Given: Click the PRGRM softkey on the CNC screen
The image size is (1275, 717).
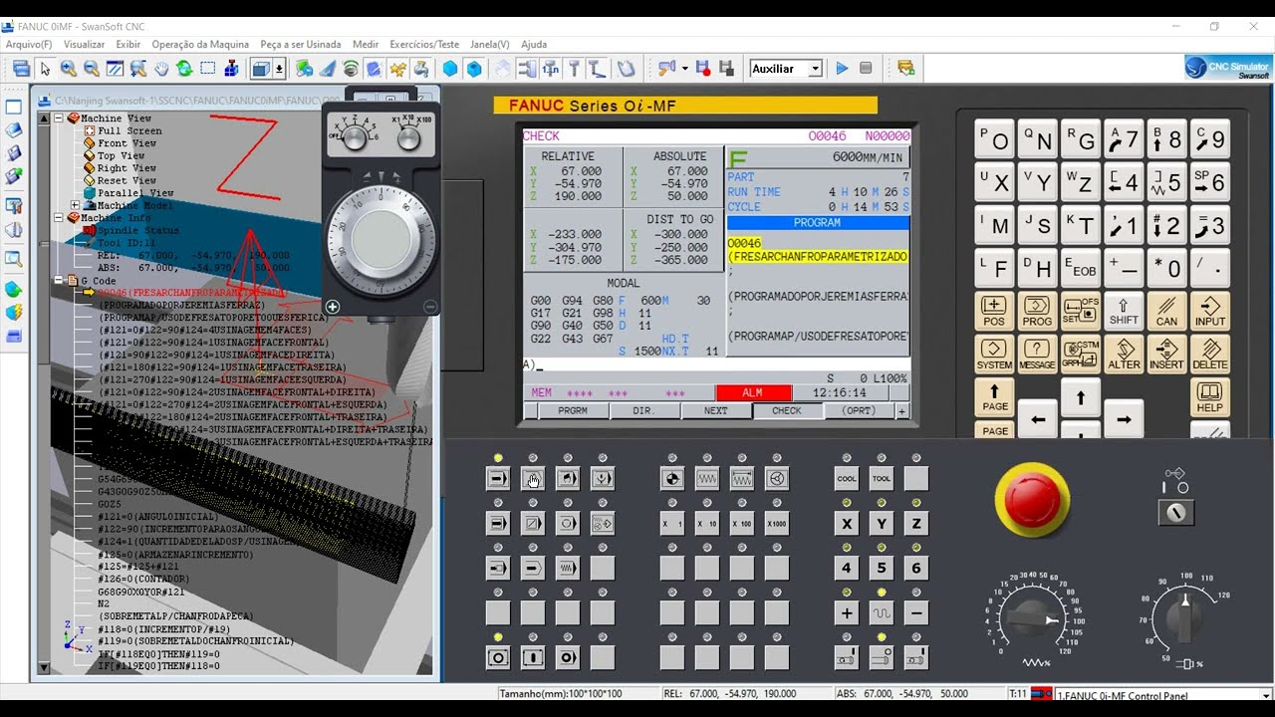Looking at the screenshot, I should tap(572, 410).
